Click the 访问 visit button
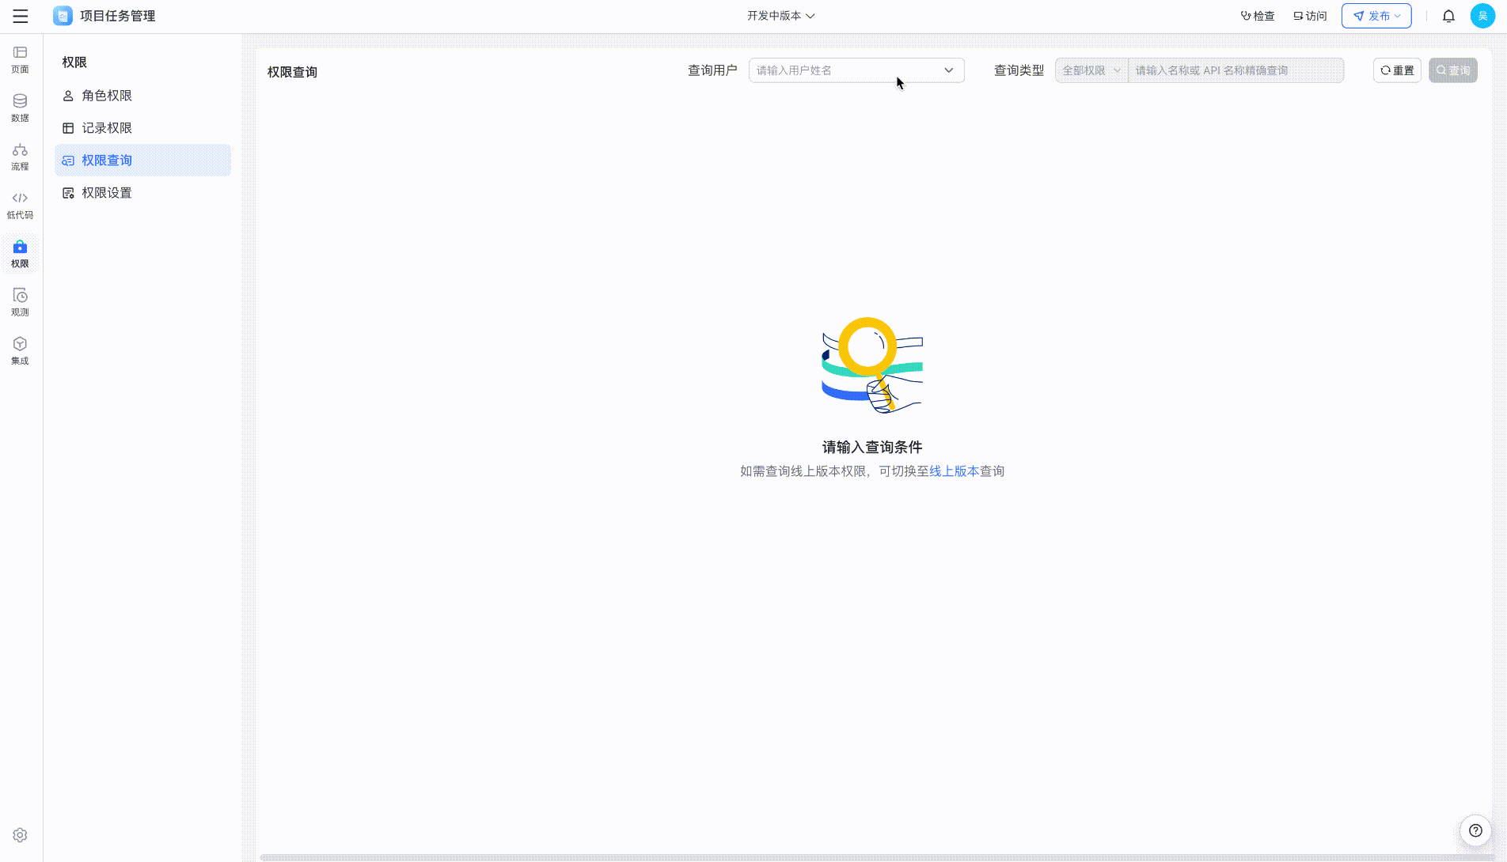Image resolution: width=1507 pixels, height=862 pixels. coord(1310,16)
